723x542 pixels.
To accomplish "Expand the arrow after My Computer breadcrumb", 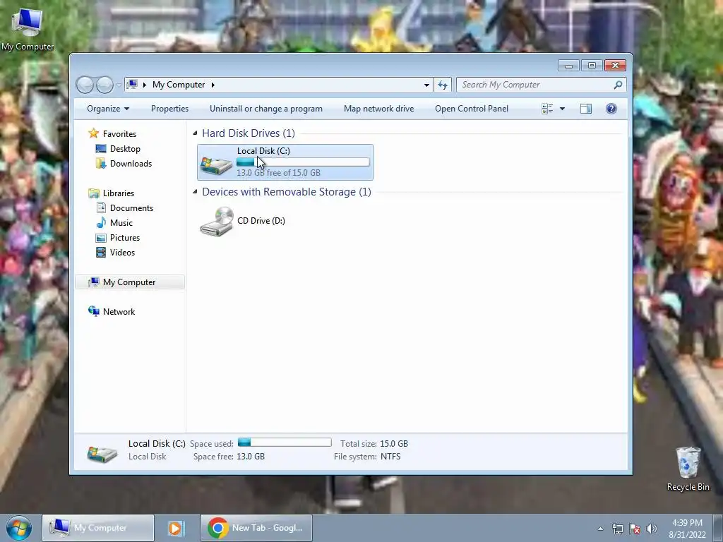I will coord(213,85).
